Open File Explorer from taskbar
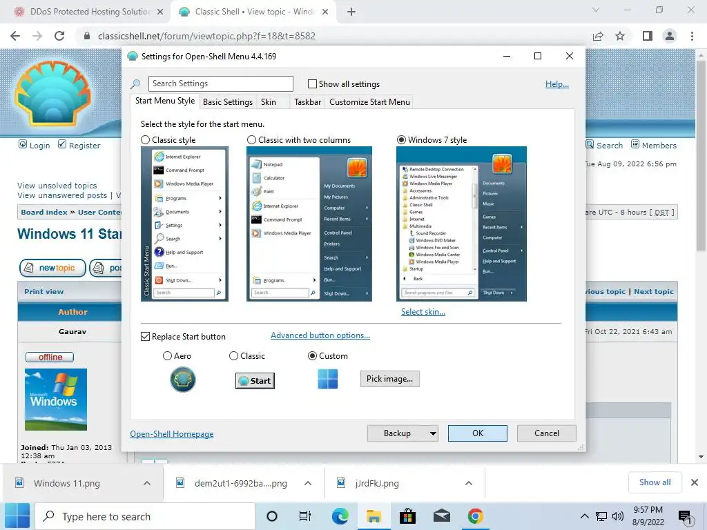 (374, 516)
